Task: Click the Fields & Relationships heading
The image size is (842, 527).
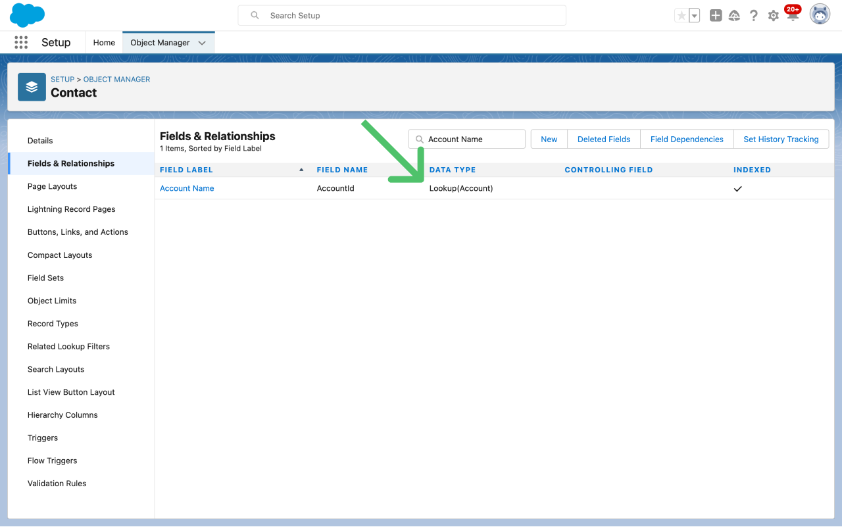Action: [x=218, y=136]
